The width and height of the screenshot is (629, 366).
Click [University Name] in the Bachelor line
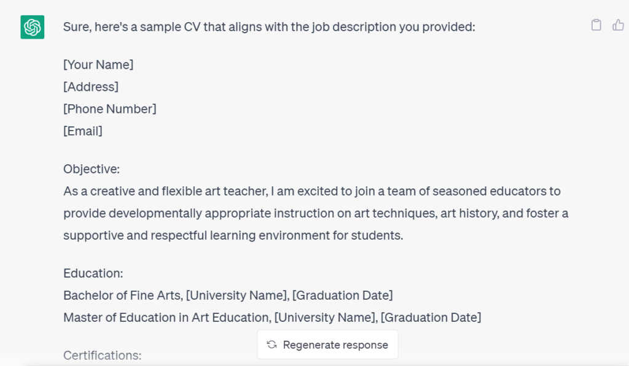[x=237, y=295]
